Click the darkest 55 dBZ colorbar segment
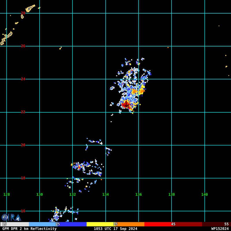This screenshot has width=231, height=231. point(216,224)
